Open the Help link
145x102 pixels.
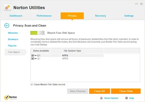coord(132,98)
